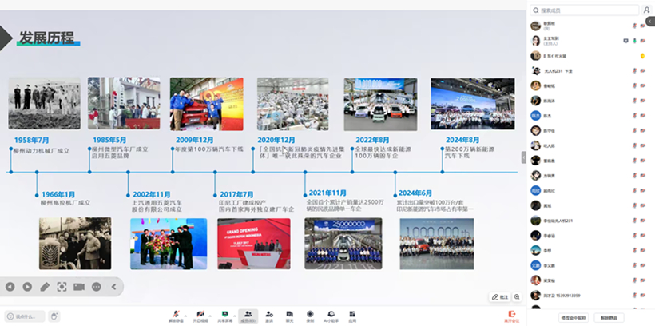Viewport: 655px width, 326px height.
Task: Click the raise hand reaction button
Action: click(x=54, y=316)
